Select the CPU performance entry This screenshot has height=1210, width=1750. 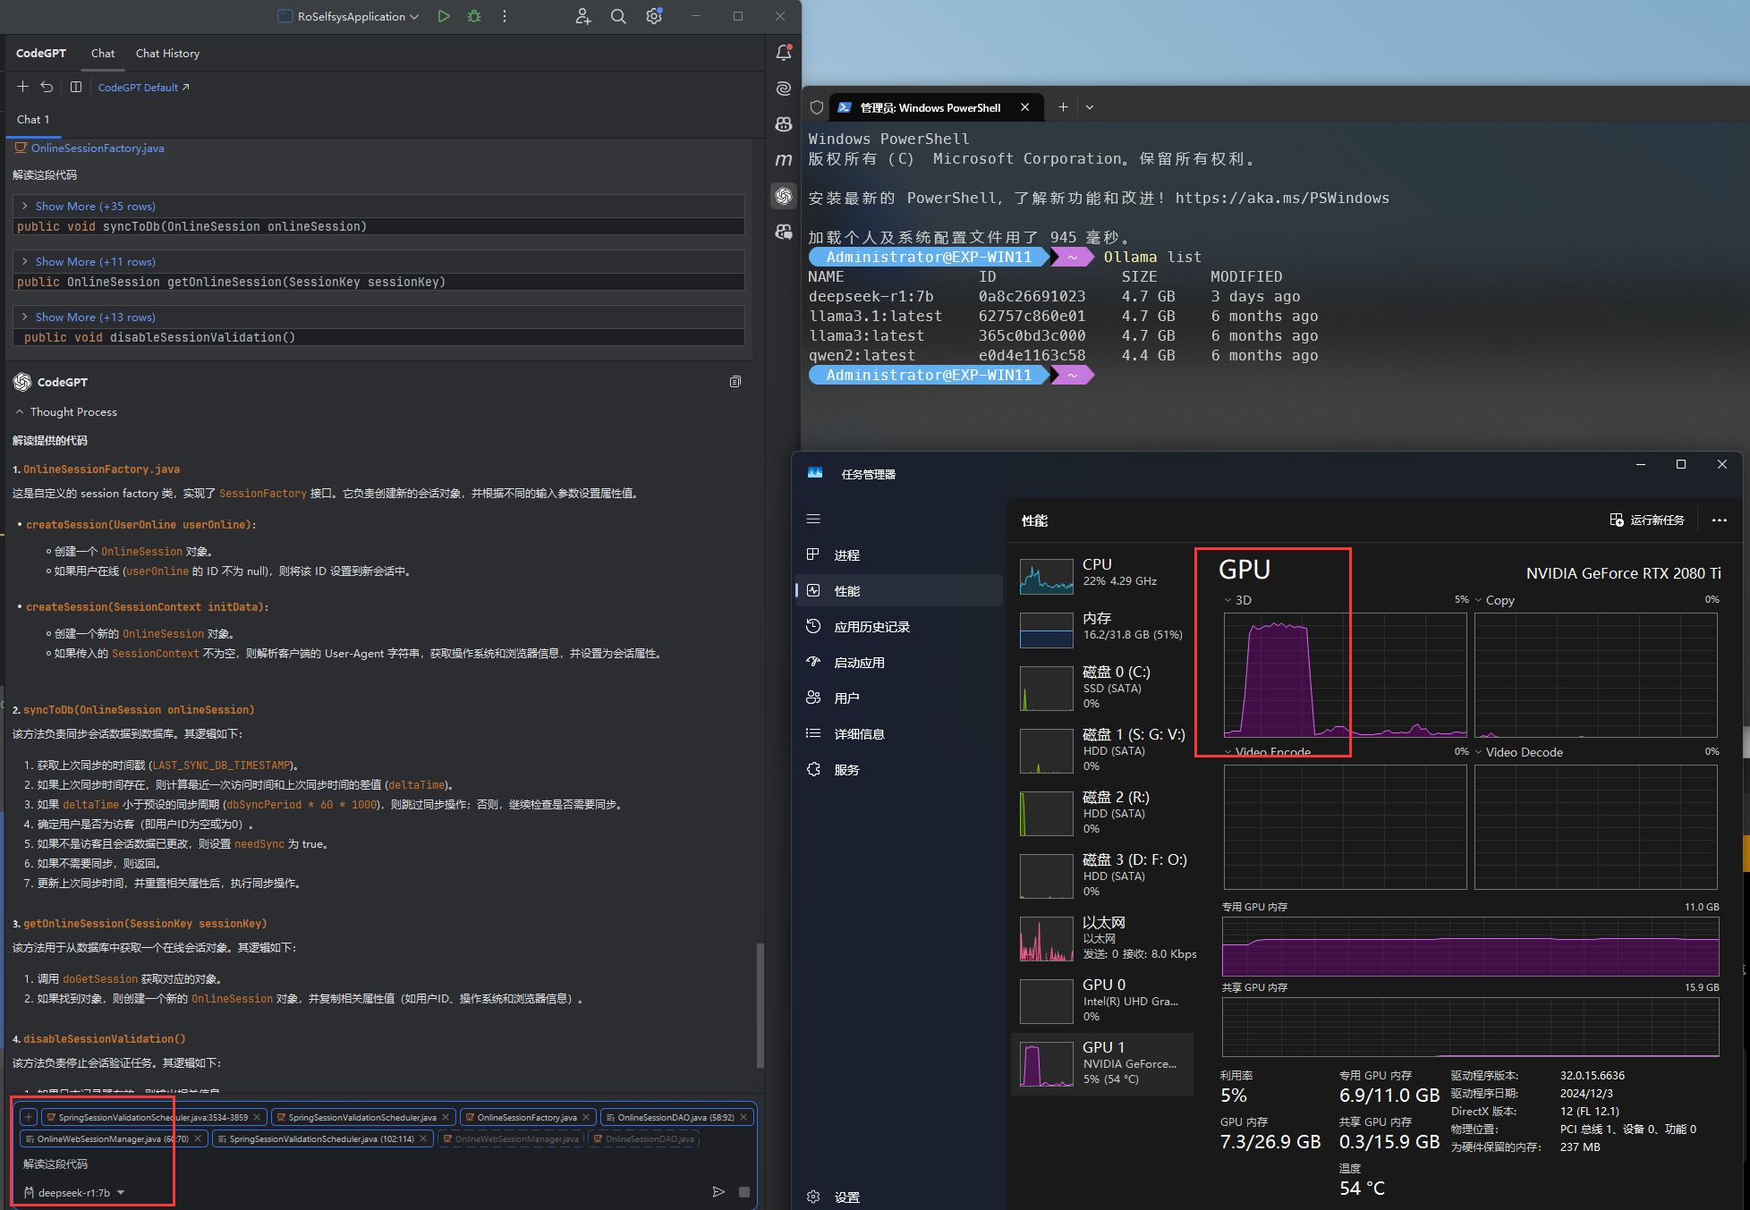[1102, 576]
